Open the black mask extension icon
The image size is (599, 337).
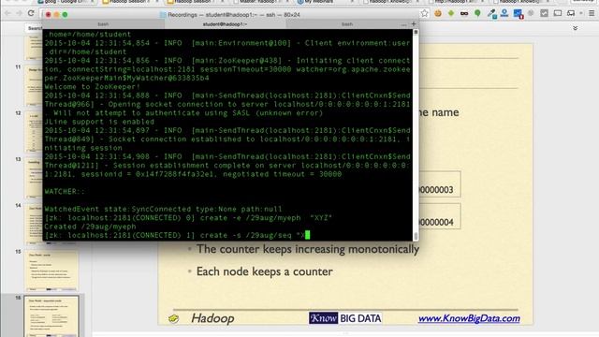[464, 13]
